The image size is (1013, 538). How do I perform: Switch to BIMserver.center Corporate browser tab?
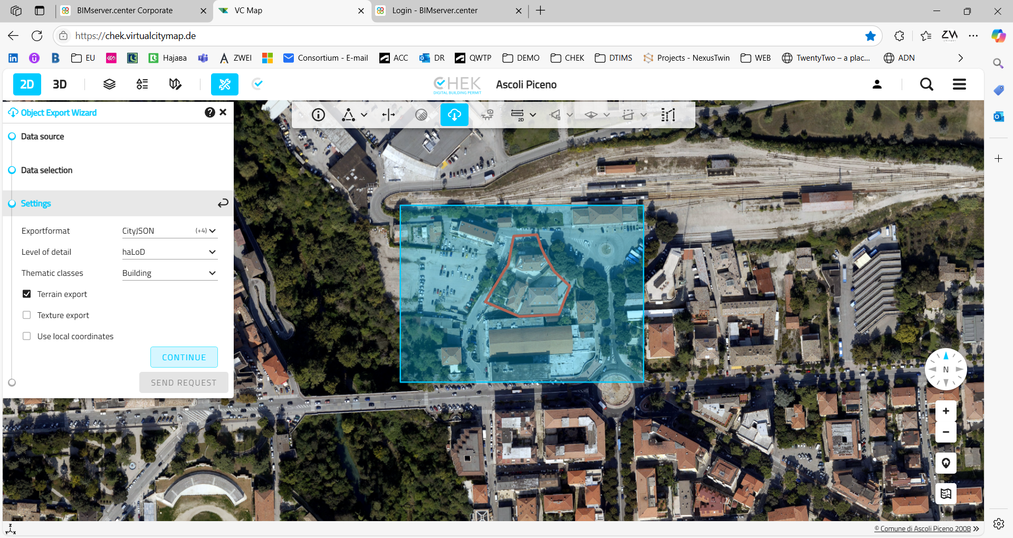(x=125, y=11)
